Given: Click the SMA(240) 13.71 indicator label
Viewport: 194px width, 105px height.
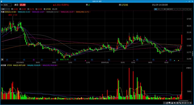Looking at the screenshot, I should (x=83, y=12).
